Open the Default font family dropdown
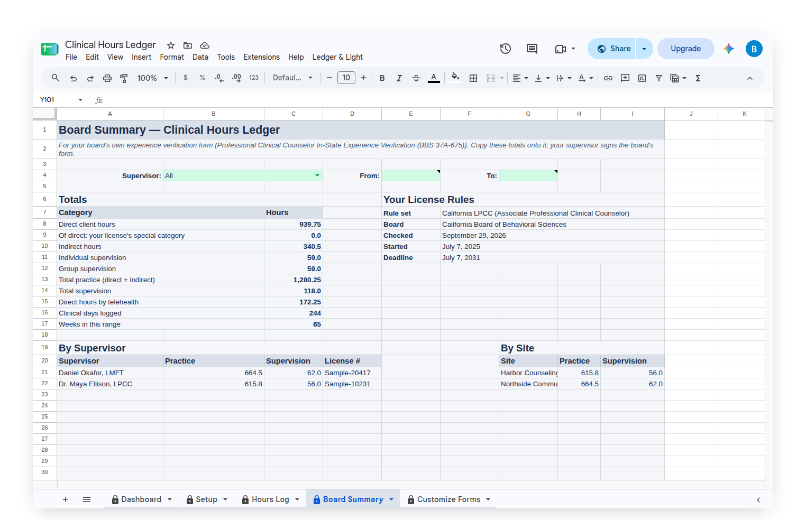 coord(292,78)
